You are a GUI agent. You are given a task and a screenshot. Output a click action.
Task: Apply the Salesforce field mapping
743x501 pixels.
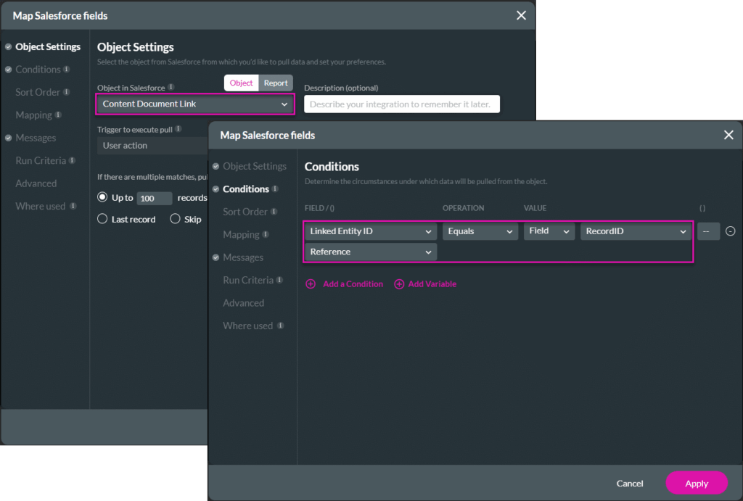[696, 483]
